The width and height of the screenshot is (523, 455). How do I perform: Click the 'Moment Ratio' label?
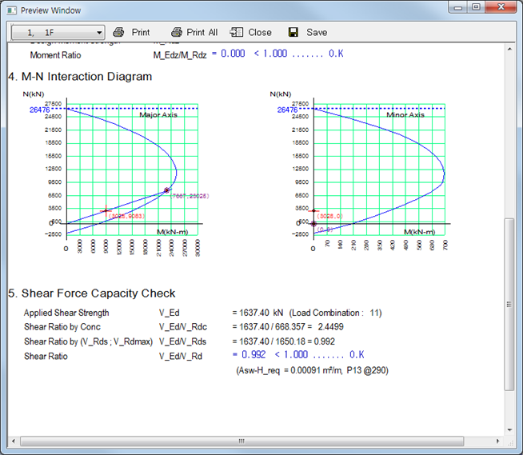pyautogui.click(x=55, y=55)
